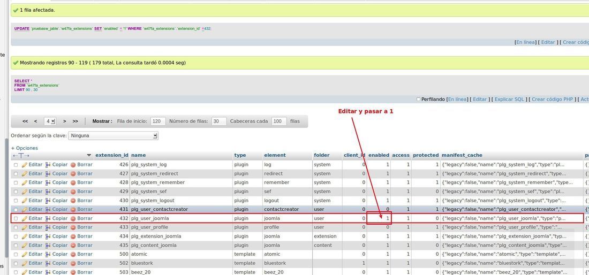Go to last page with >> button

75,121
